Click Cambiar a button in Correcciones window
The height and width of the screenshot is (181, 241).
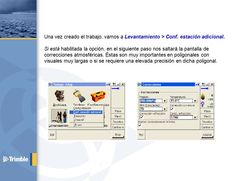(207, 127)
